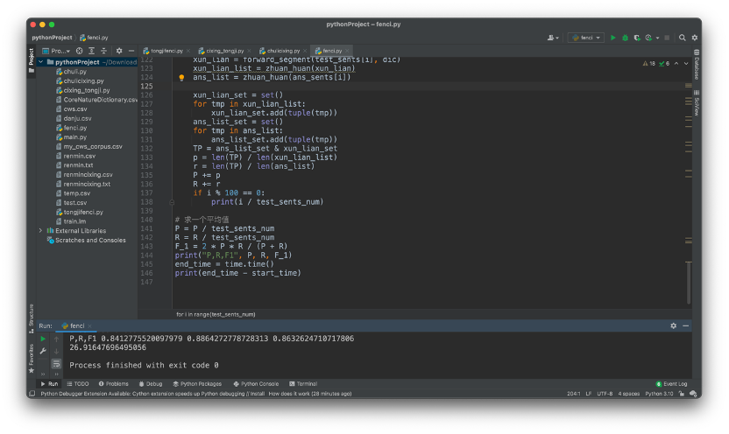Toggle soft-wrap in Run console
The image size is (729, 434).
tap(56, 363)
